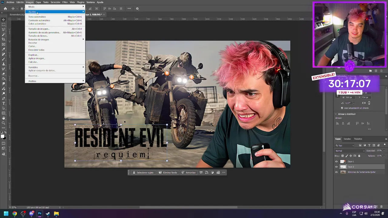The width and height of the screenshot is (388, 218).
Task: Choose Duplicar from Imagen menu
Action: (x=55, y=55)
